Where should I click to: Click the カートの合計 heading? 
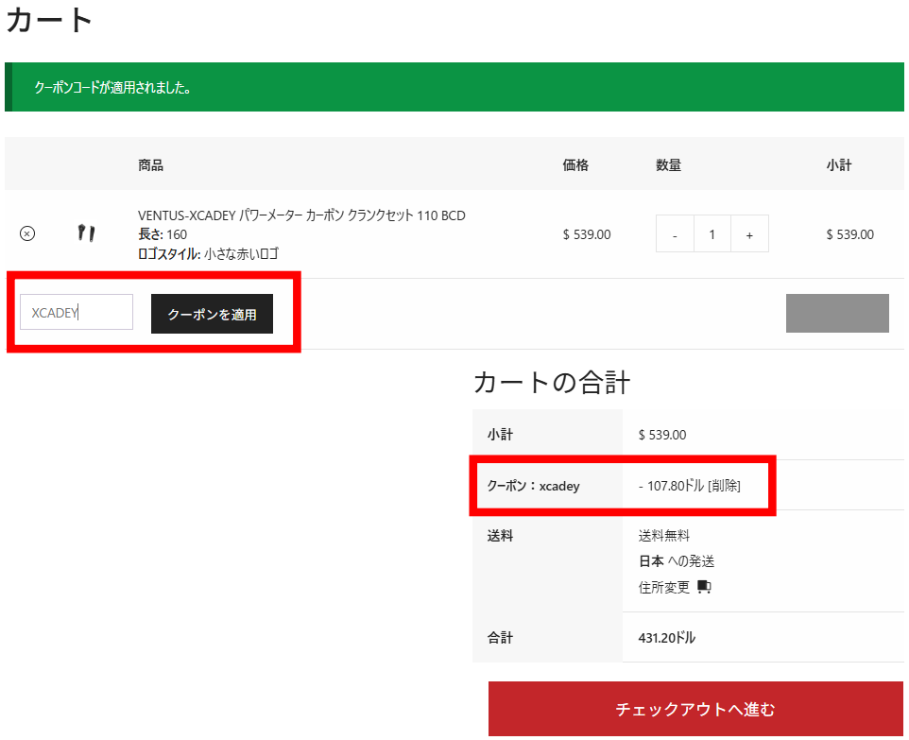[x=552, y=383]
